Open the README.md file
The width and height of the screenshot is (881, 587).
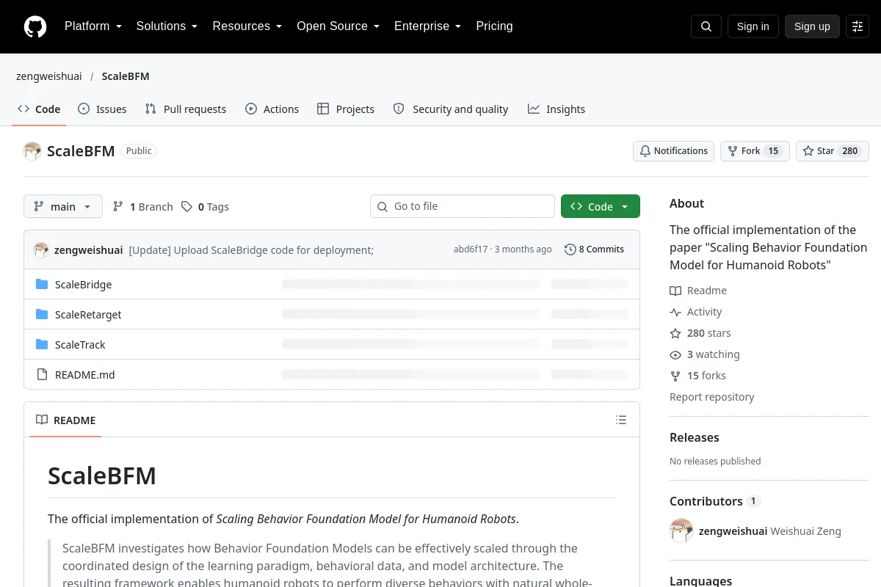(85, 375)
